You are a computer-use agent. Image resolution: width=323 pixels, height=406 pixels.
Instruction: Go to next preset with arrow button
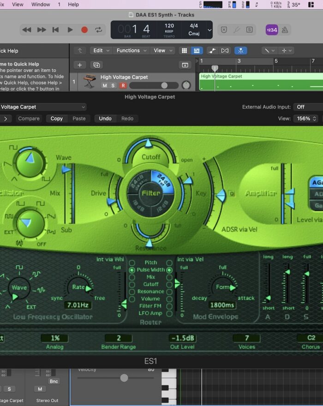pos(6,119)
